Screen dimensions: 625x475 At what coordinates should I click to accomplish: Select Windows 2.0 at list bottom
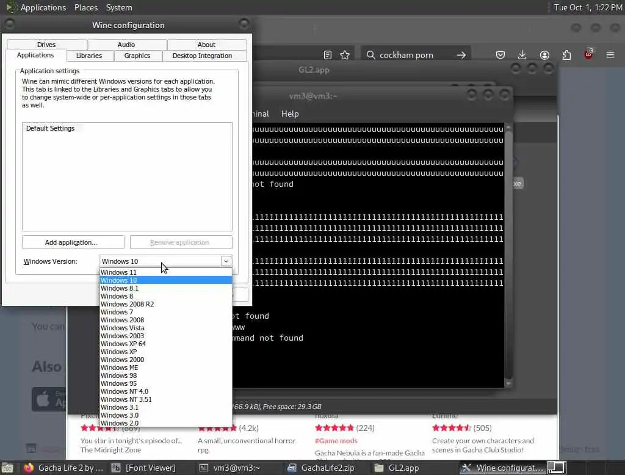coord(165,423)
